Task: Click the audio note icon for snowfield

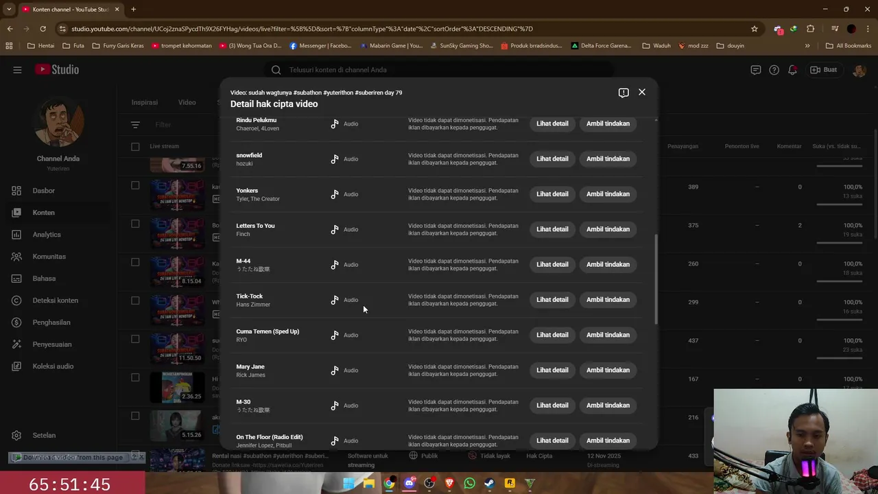Action: [335, 159]
